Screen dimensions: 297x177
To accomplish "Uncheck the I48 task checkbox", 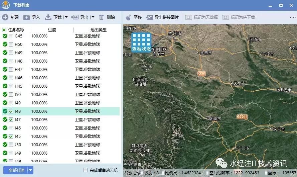I will [11, 111].
